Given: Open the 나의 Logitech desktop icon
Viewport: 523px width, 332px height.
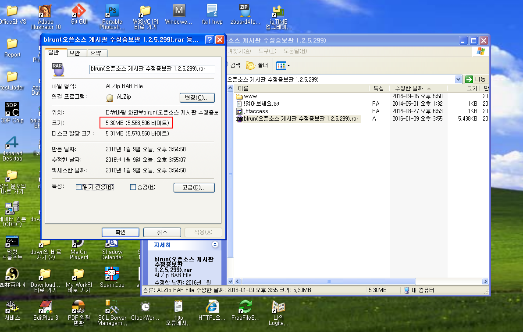Looking at the screenshot, I should (278, 313).
